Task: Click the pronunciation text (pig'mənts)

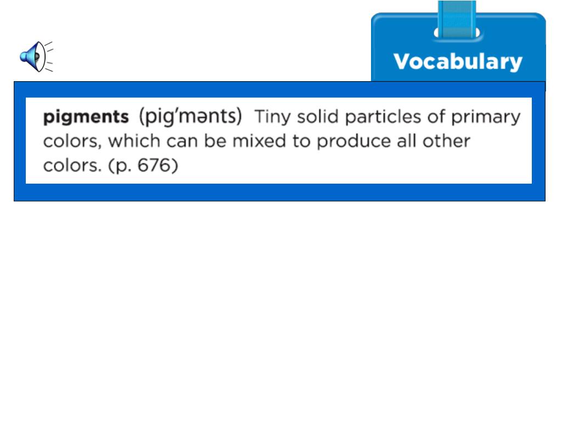Action: tap(190, 116)
